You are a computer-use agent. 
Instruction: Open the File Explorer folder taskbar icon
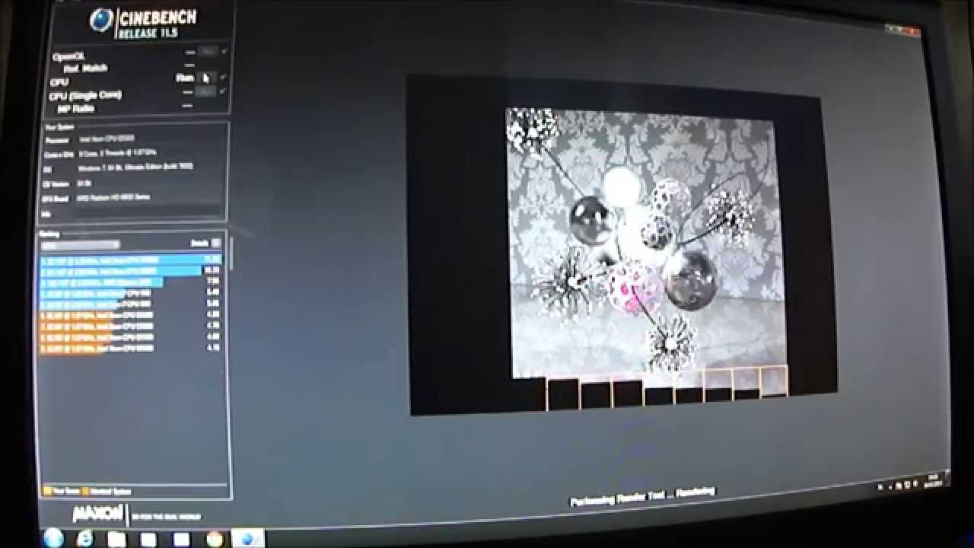(x=117, y=540)
